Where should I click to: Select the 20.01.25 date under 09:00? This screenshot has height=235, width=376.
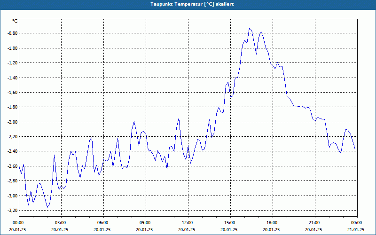tap(144, 229)
